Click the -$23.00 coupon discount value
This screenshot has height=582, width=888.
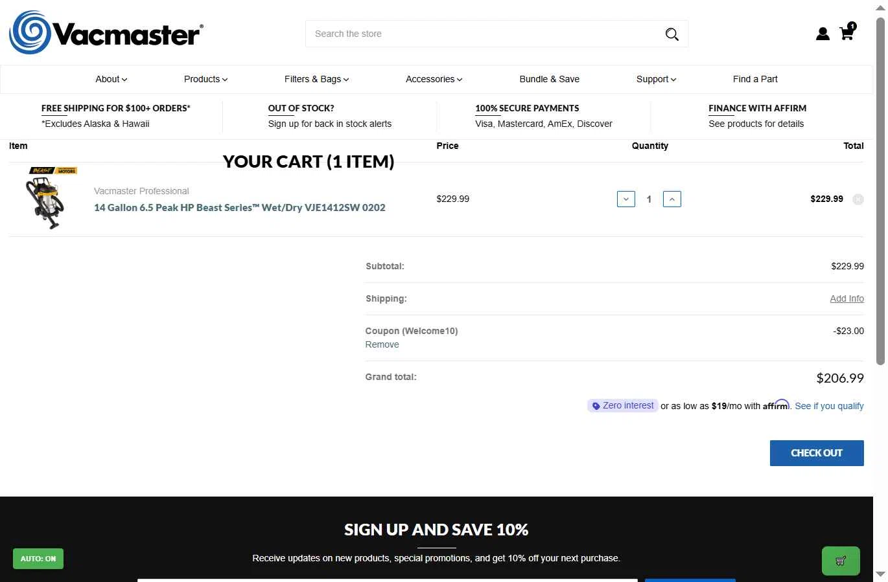coord(848,331)
